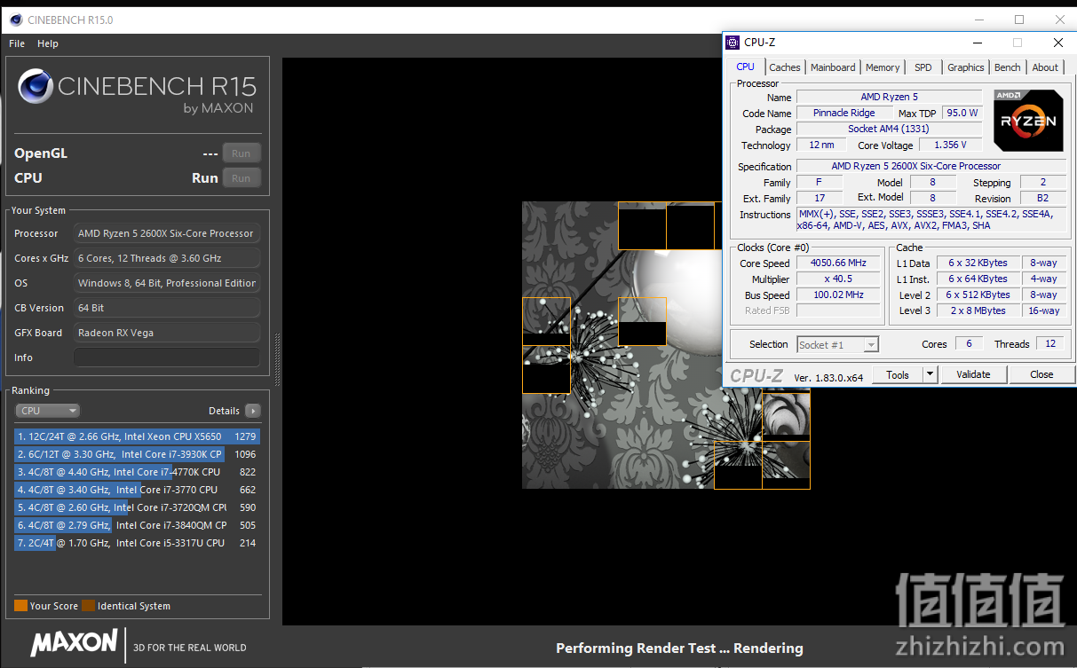This screenshot has width=1077, height=668.
Task: Open the File menu in Cinebench
Action: coord(17,43)
